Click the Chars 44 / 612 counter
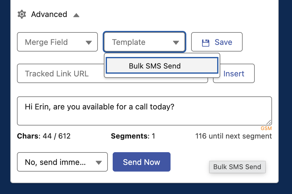This screenshot has height=194, width=292. (44, 136)
